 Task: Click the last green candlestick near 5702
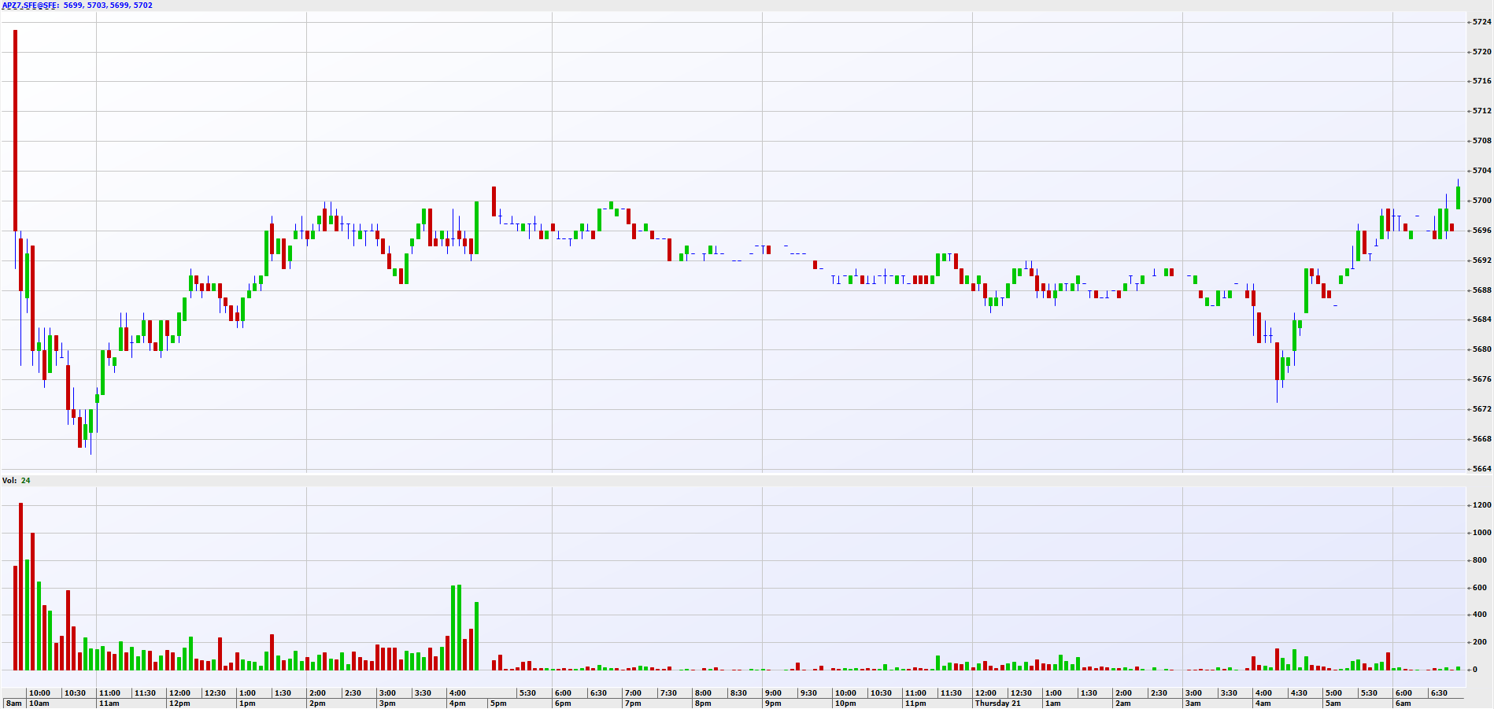coord(1458,197)
